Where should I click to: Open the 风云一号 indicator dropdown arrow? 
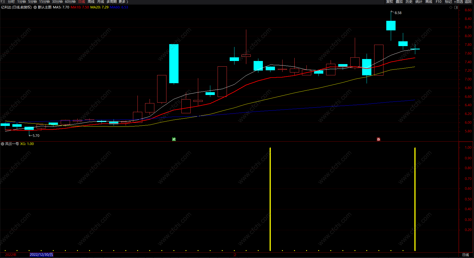tap(3, 144)
